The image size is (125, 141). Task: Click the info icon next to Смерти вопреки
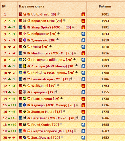(75, 131)
